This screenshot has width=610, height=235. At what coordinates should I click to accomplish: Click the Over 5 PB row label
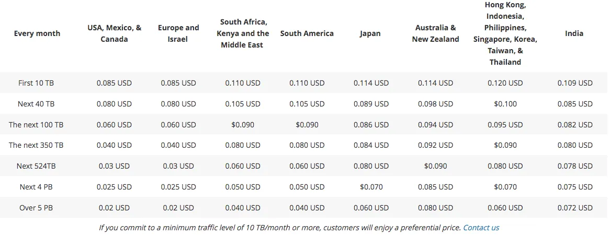[36, 207]
